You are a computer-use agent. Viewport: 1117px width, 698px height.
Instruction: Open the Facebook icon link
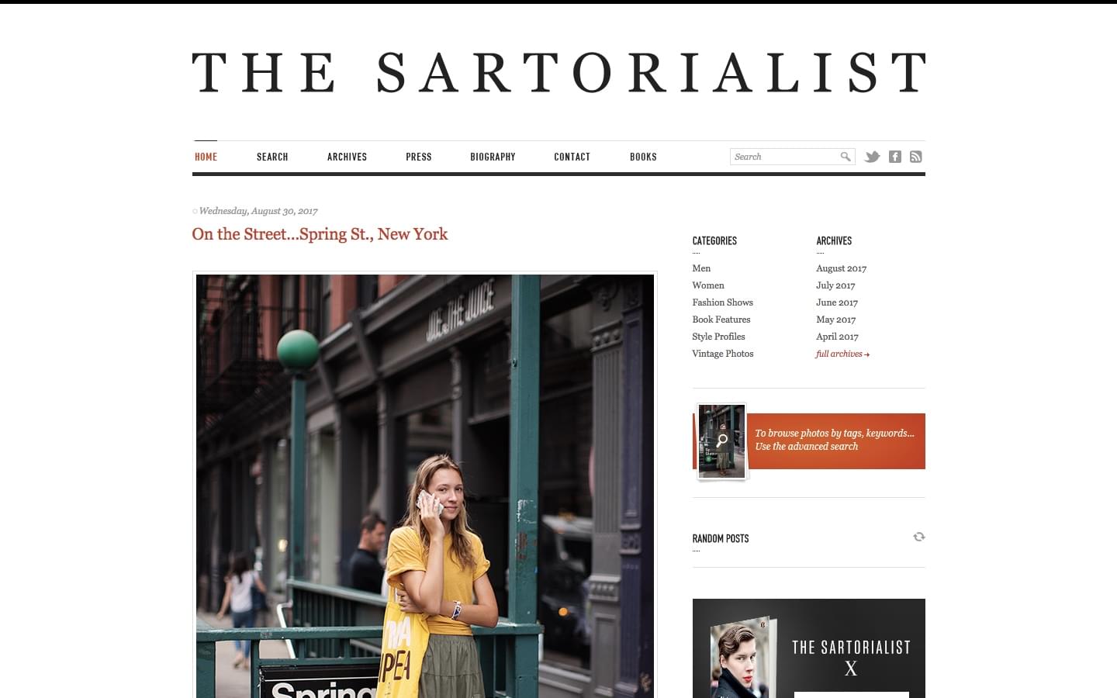click(x=894, y=157)
